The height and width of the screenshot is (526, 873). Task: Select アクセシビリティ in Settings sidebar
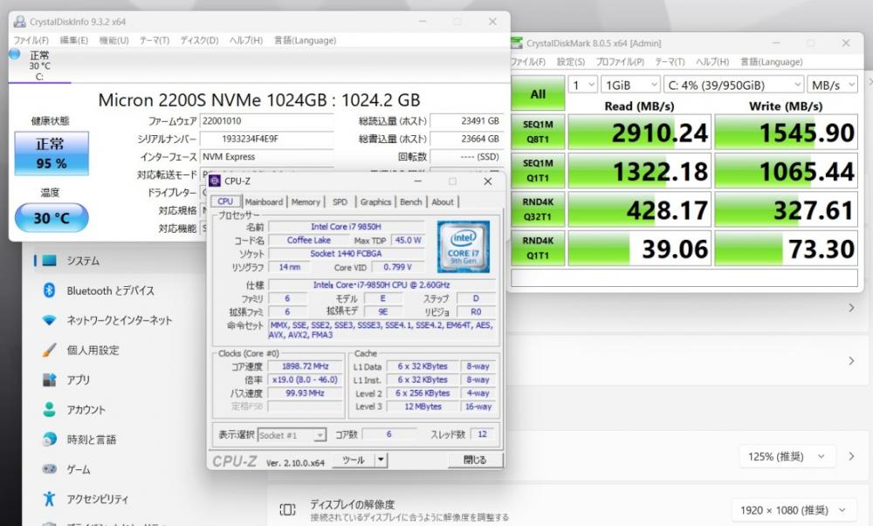click(x=98, y=499)
